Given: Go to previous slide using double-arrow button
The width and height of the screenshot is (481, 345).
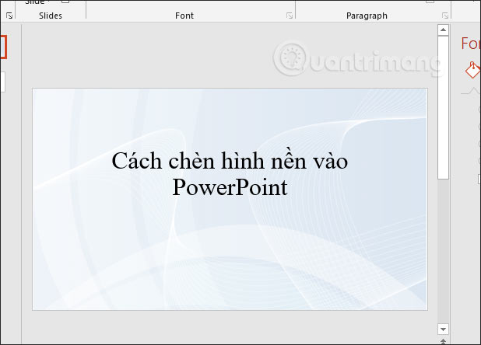Looking at the screenshot, I should 443,341.
